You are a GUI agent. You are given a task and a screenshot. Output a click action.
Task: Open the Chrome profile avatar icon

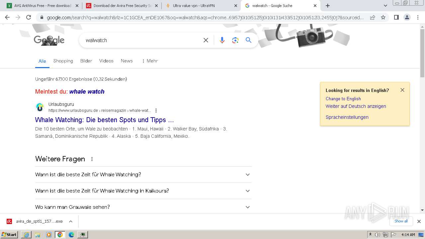[407, 18]
